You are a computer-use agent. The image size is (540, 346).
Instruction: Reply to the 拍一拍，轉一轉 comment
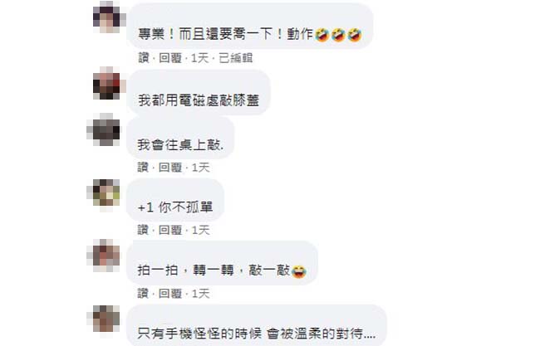[170, 294]
